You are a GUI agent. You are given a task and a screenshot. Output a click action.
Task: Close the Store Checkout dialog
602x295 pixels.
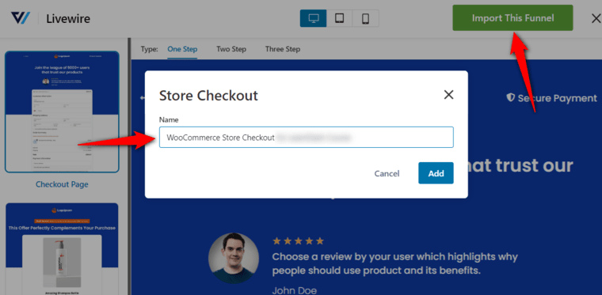pos(448,95)
